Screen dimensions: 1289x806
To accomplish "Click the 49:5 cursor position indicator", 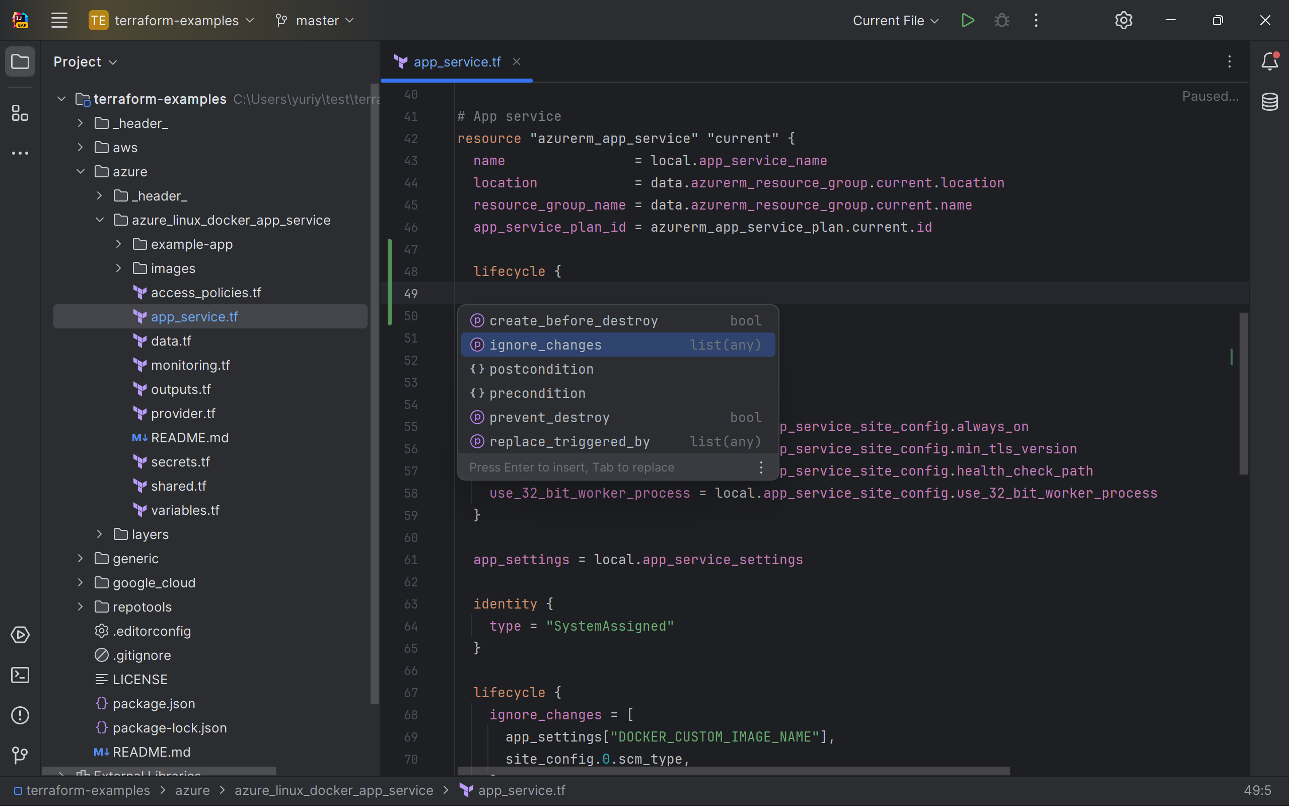I will [x=1257, y=790].
